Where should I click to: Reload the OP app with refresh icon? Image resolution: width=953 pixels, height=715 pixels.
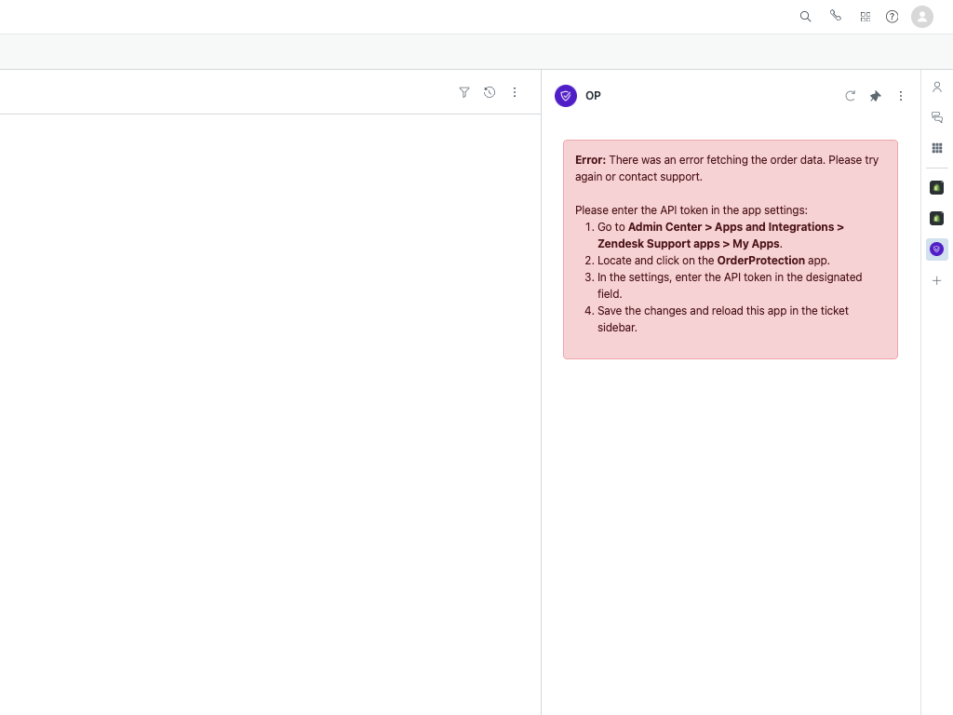pyautogui.click(x=850, y=96)
